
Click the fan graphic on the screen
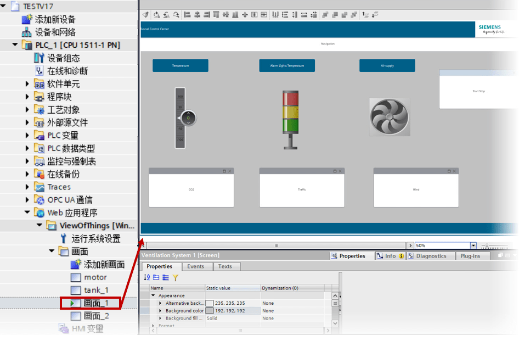(x=390, y=117)
